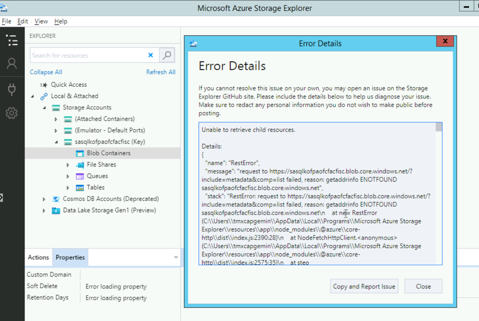The image size is (479, 321).
Task: Open the Account Management person icon
Action: [x=12, y=64]
